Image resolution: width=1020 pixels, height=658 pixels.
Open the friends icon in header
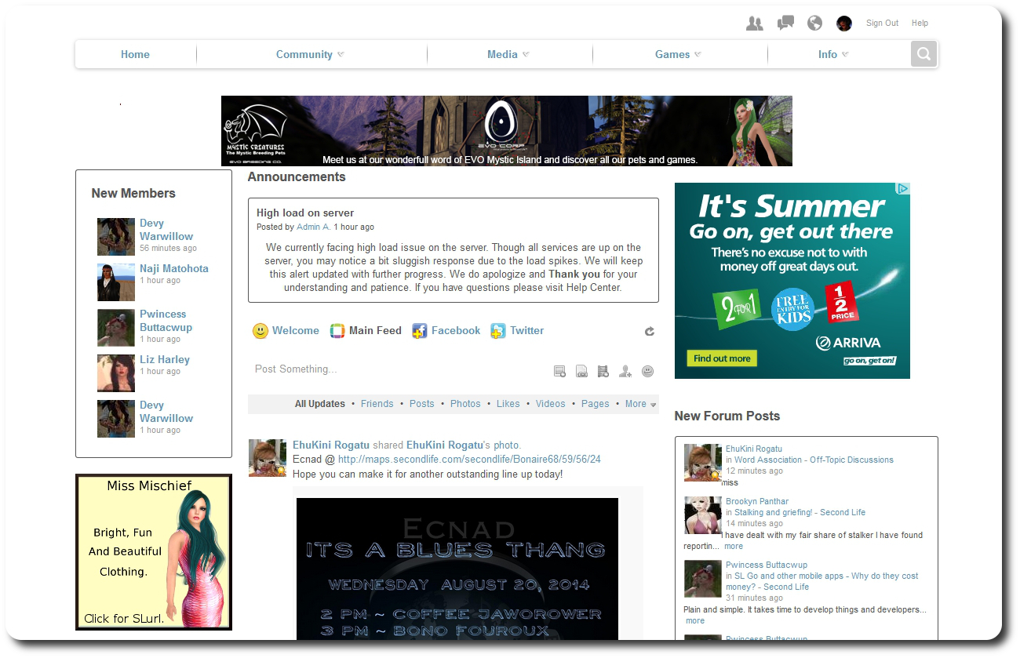755,24
